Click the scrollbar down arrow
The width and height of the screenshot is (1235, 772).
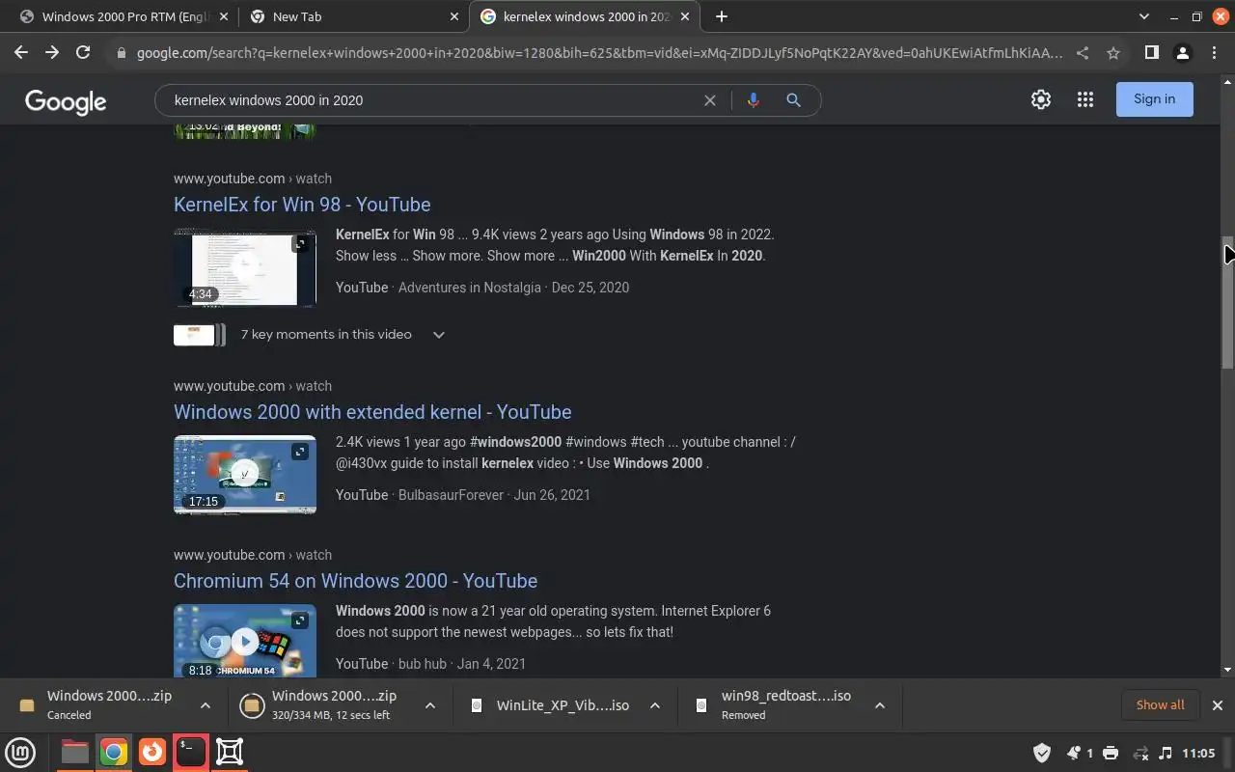1227,669
